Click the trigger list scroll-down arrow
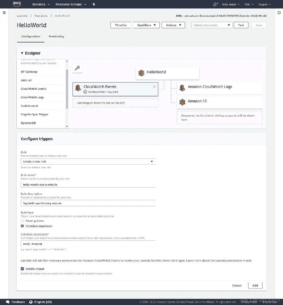Viewport: 283px width, 305px height. coord(67,127)
